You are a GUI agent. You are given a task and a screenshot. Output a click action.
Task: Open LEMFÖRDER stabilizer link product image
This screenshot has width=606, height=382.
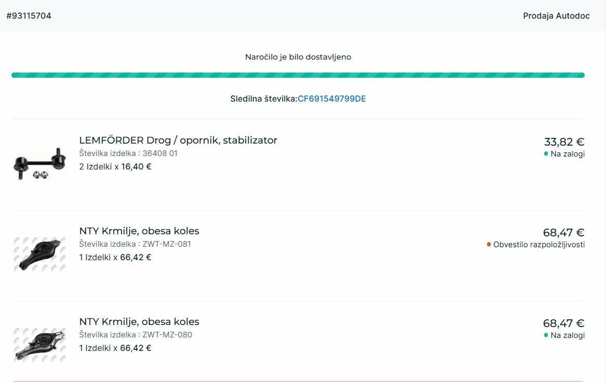[40, 164]
